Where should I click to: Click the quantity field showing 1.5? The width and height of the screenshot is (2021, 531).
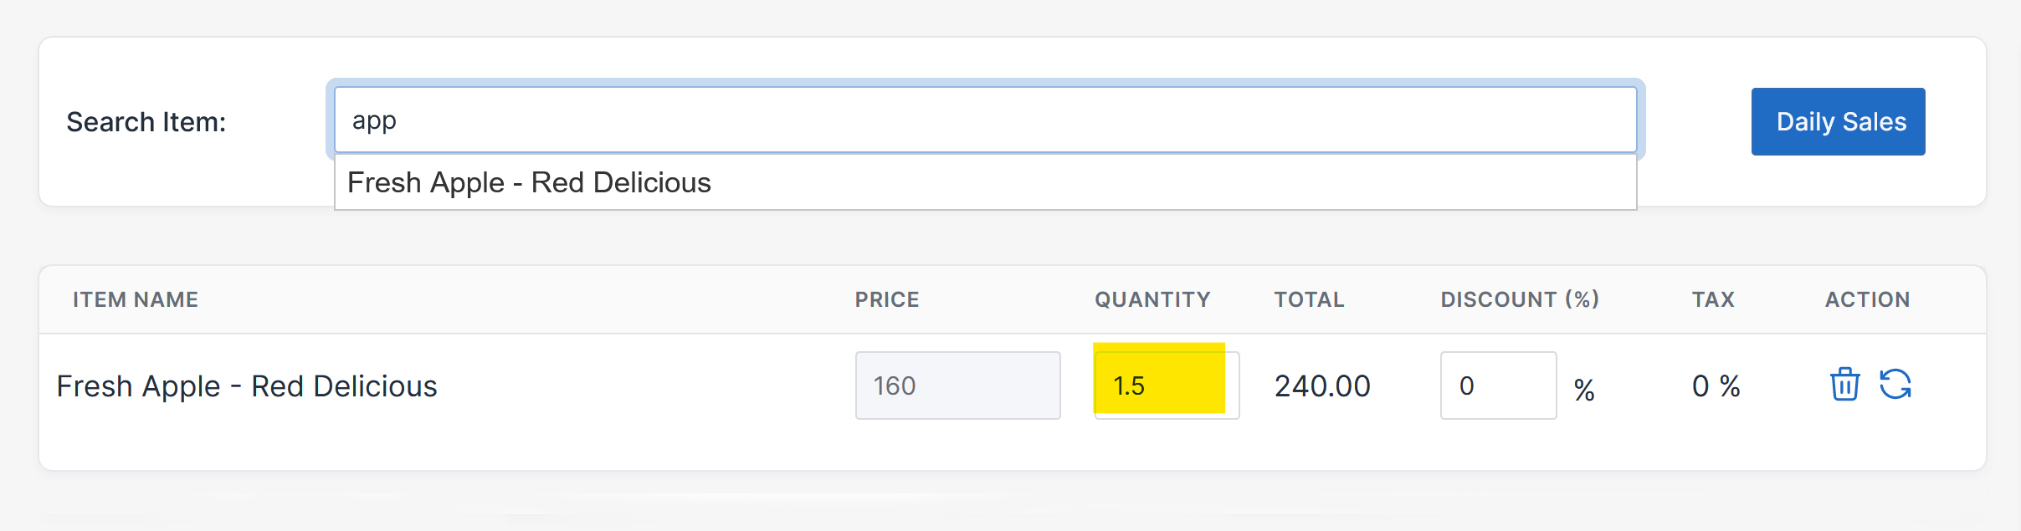coord(1166,385)
